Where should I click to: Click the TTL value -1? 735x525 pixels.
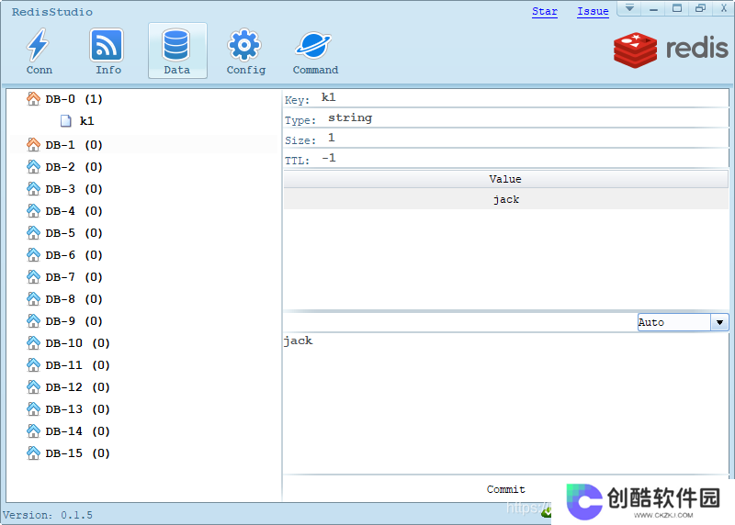tap(329, 158)
